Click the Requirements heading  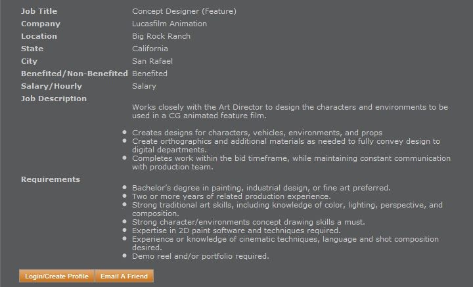point(51,179)
